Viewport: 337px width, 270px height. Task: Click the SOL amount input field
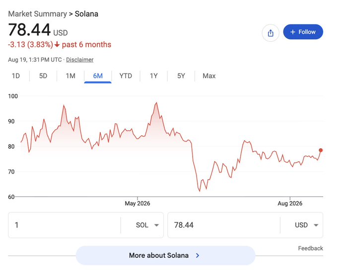[x=65, y=225]
